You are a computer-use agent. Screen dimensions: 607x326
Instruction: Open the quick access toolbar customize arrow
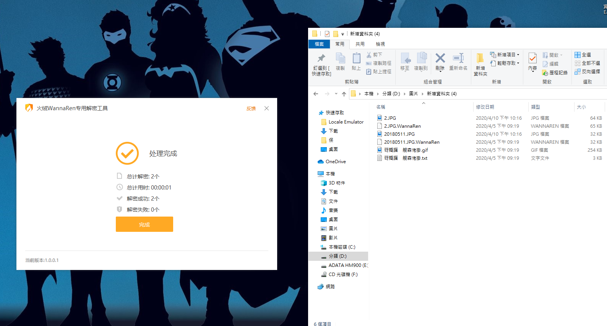[342, 34]
